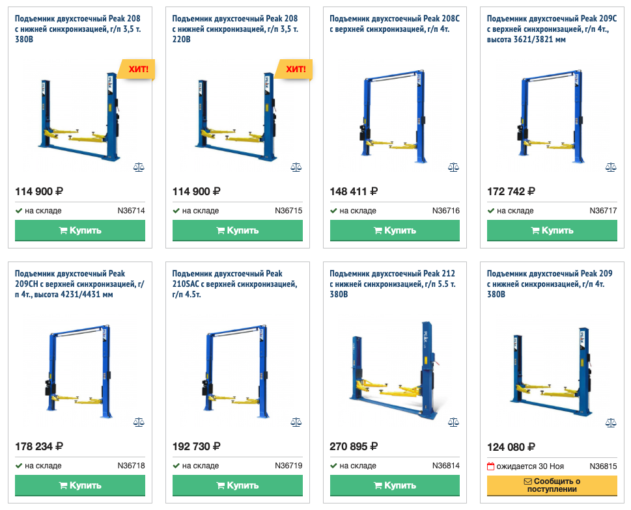Buy item N36714 with Купить button
Viewport: 631px width, 510px height.
(x=80, y=231)
